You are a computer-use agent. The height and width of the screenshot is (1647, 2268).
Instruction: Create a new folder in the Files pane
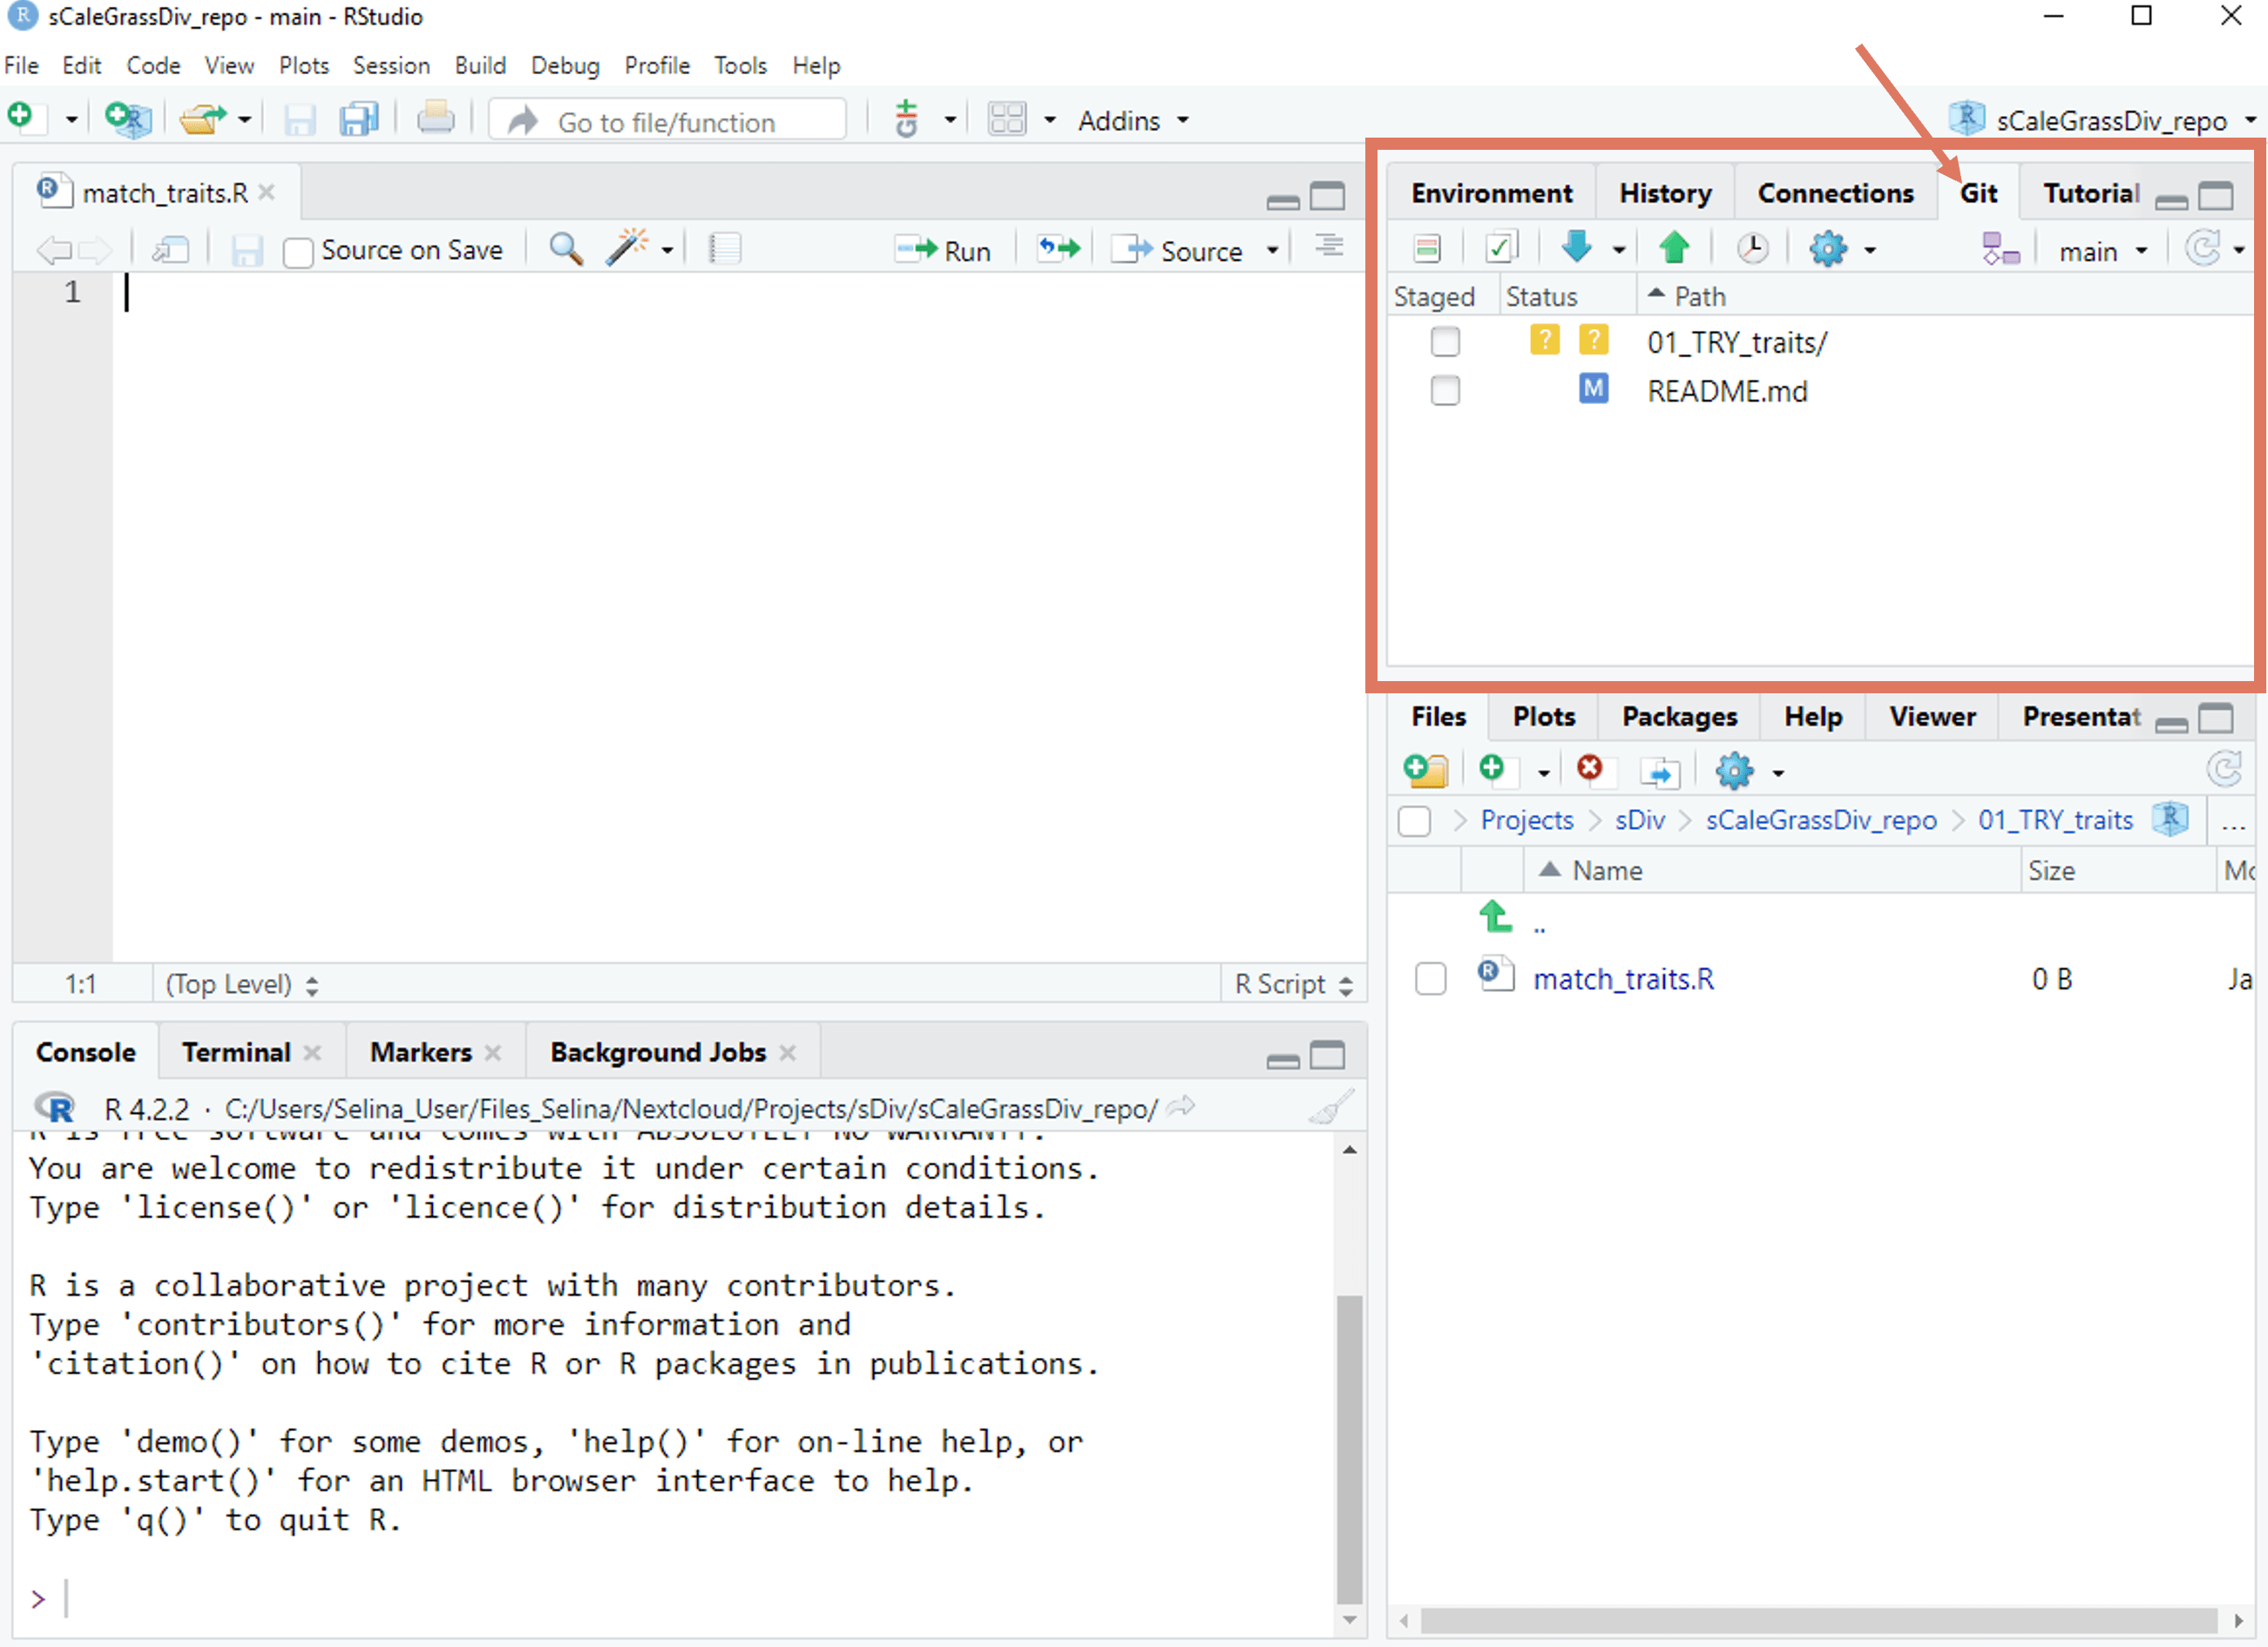1426,770
